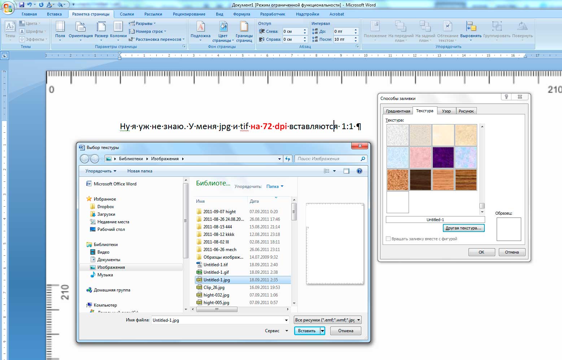Switch to Вставка ribbon tab
Viewport: 562px width, 360px height.
(54, 14)
